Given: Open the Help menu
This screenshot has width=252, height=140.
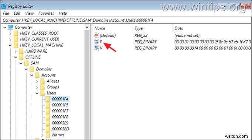Looking at the screenshot, I should (x=63, y=13).
